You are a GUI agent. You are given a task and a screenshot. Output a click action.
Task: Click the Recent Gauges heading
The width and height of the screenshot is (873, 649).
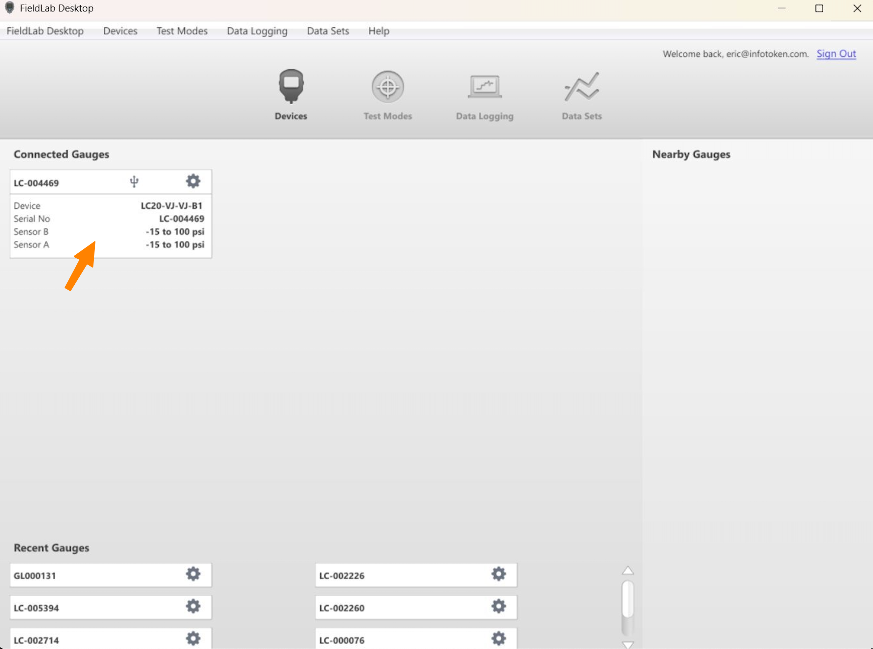coord(51,548)
